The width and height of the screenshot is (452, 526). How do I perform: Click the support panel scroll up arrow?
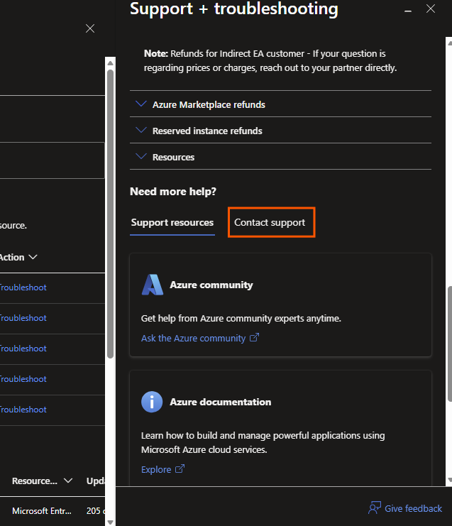click(449, 43)
